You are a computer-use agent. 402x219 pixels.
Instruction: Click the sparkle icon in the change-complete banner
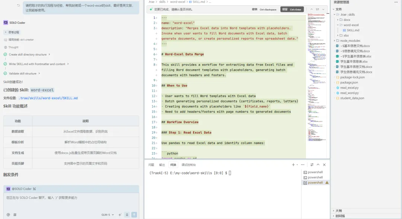151,9
